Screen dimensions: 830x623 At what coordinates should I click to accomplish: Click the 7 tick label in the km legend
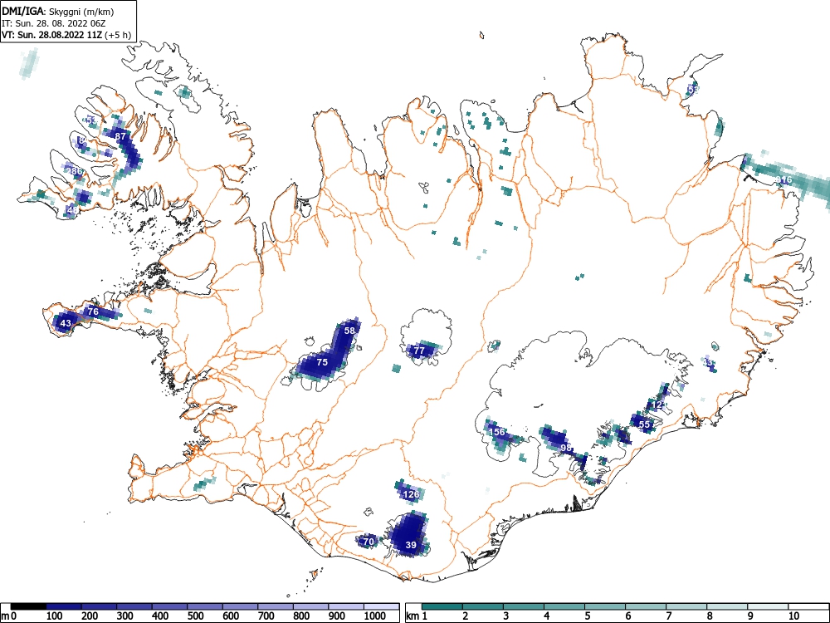pos(669,616)
